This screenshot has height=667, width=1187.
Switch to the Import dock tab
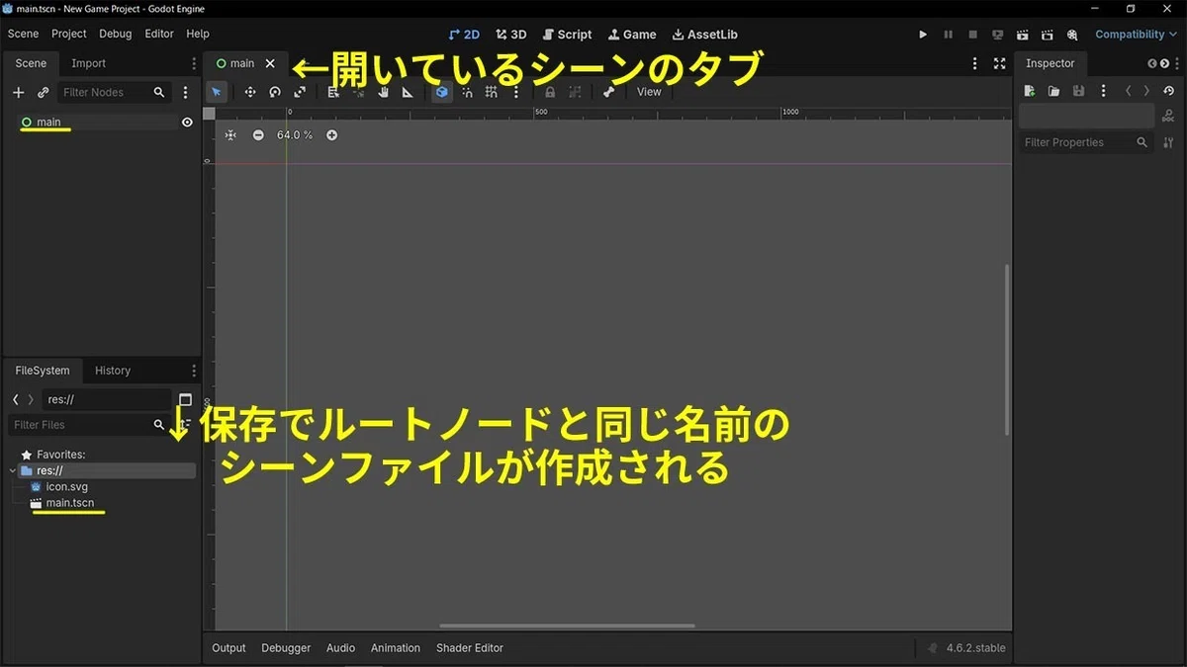pyautogui.click(x=89, y=63)
